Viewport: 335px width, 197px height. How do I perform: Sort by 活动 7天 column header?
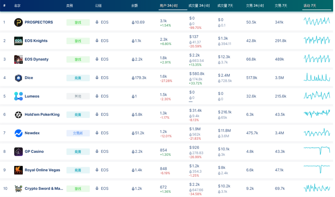tap(310, 6)
